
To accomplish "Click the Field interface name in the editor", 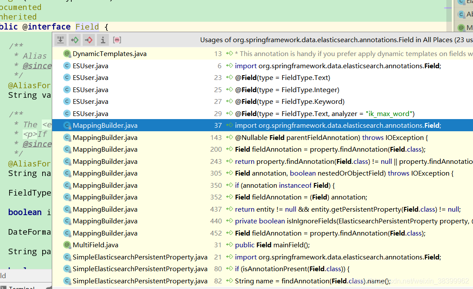I will click(87, 27).
